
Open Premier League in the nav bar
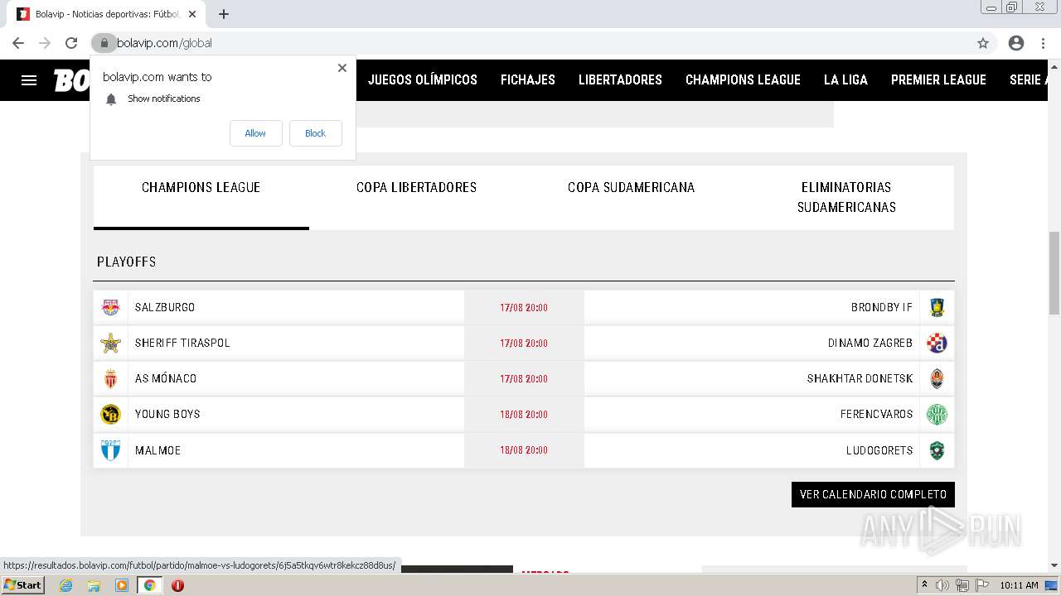pyautogui.click(x=938, y=80)
